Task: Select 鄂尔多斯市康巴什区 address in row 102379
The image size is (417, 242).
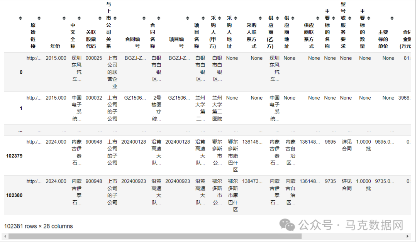Action: [233, 156]
